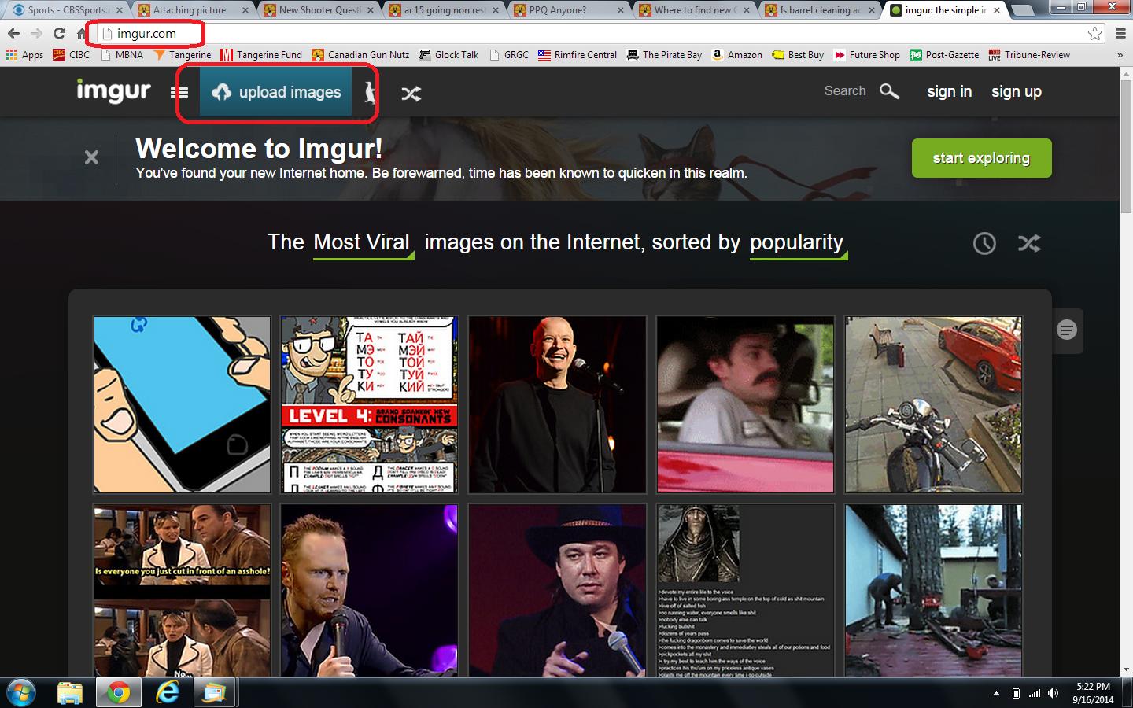Open the cartoon phone thumbnail
Image resolution: width=1133 pixels, height=708 pixels.
pos(182,404)
